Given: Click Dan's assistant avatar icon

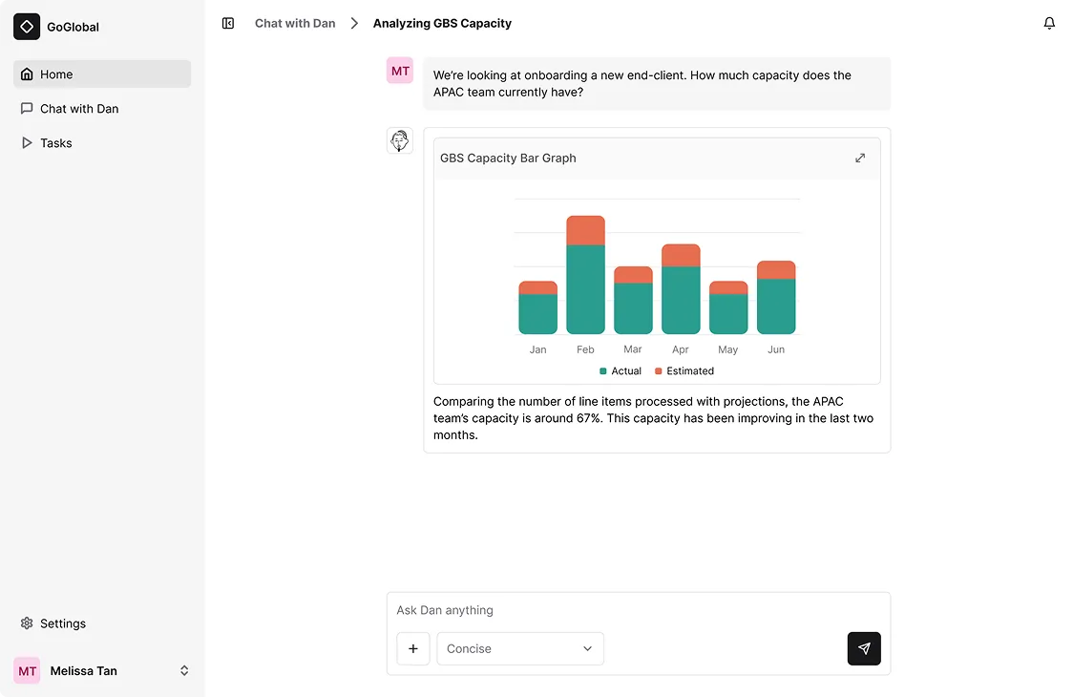Looking at the screenshot, I should pos(400,141).
